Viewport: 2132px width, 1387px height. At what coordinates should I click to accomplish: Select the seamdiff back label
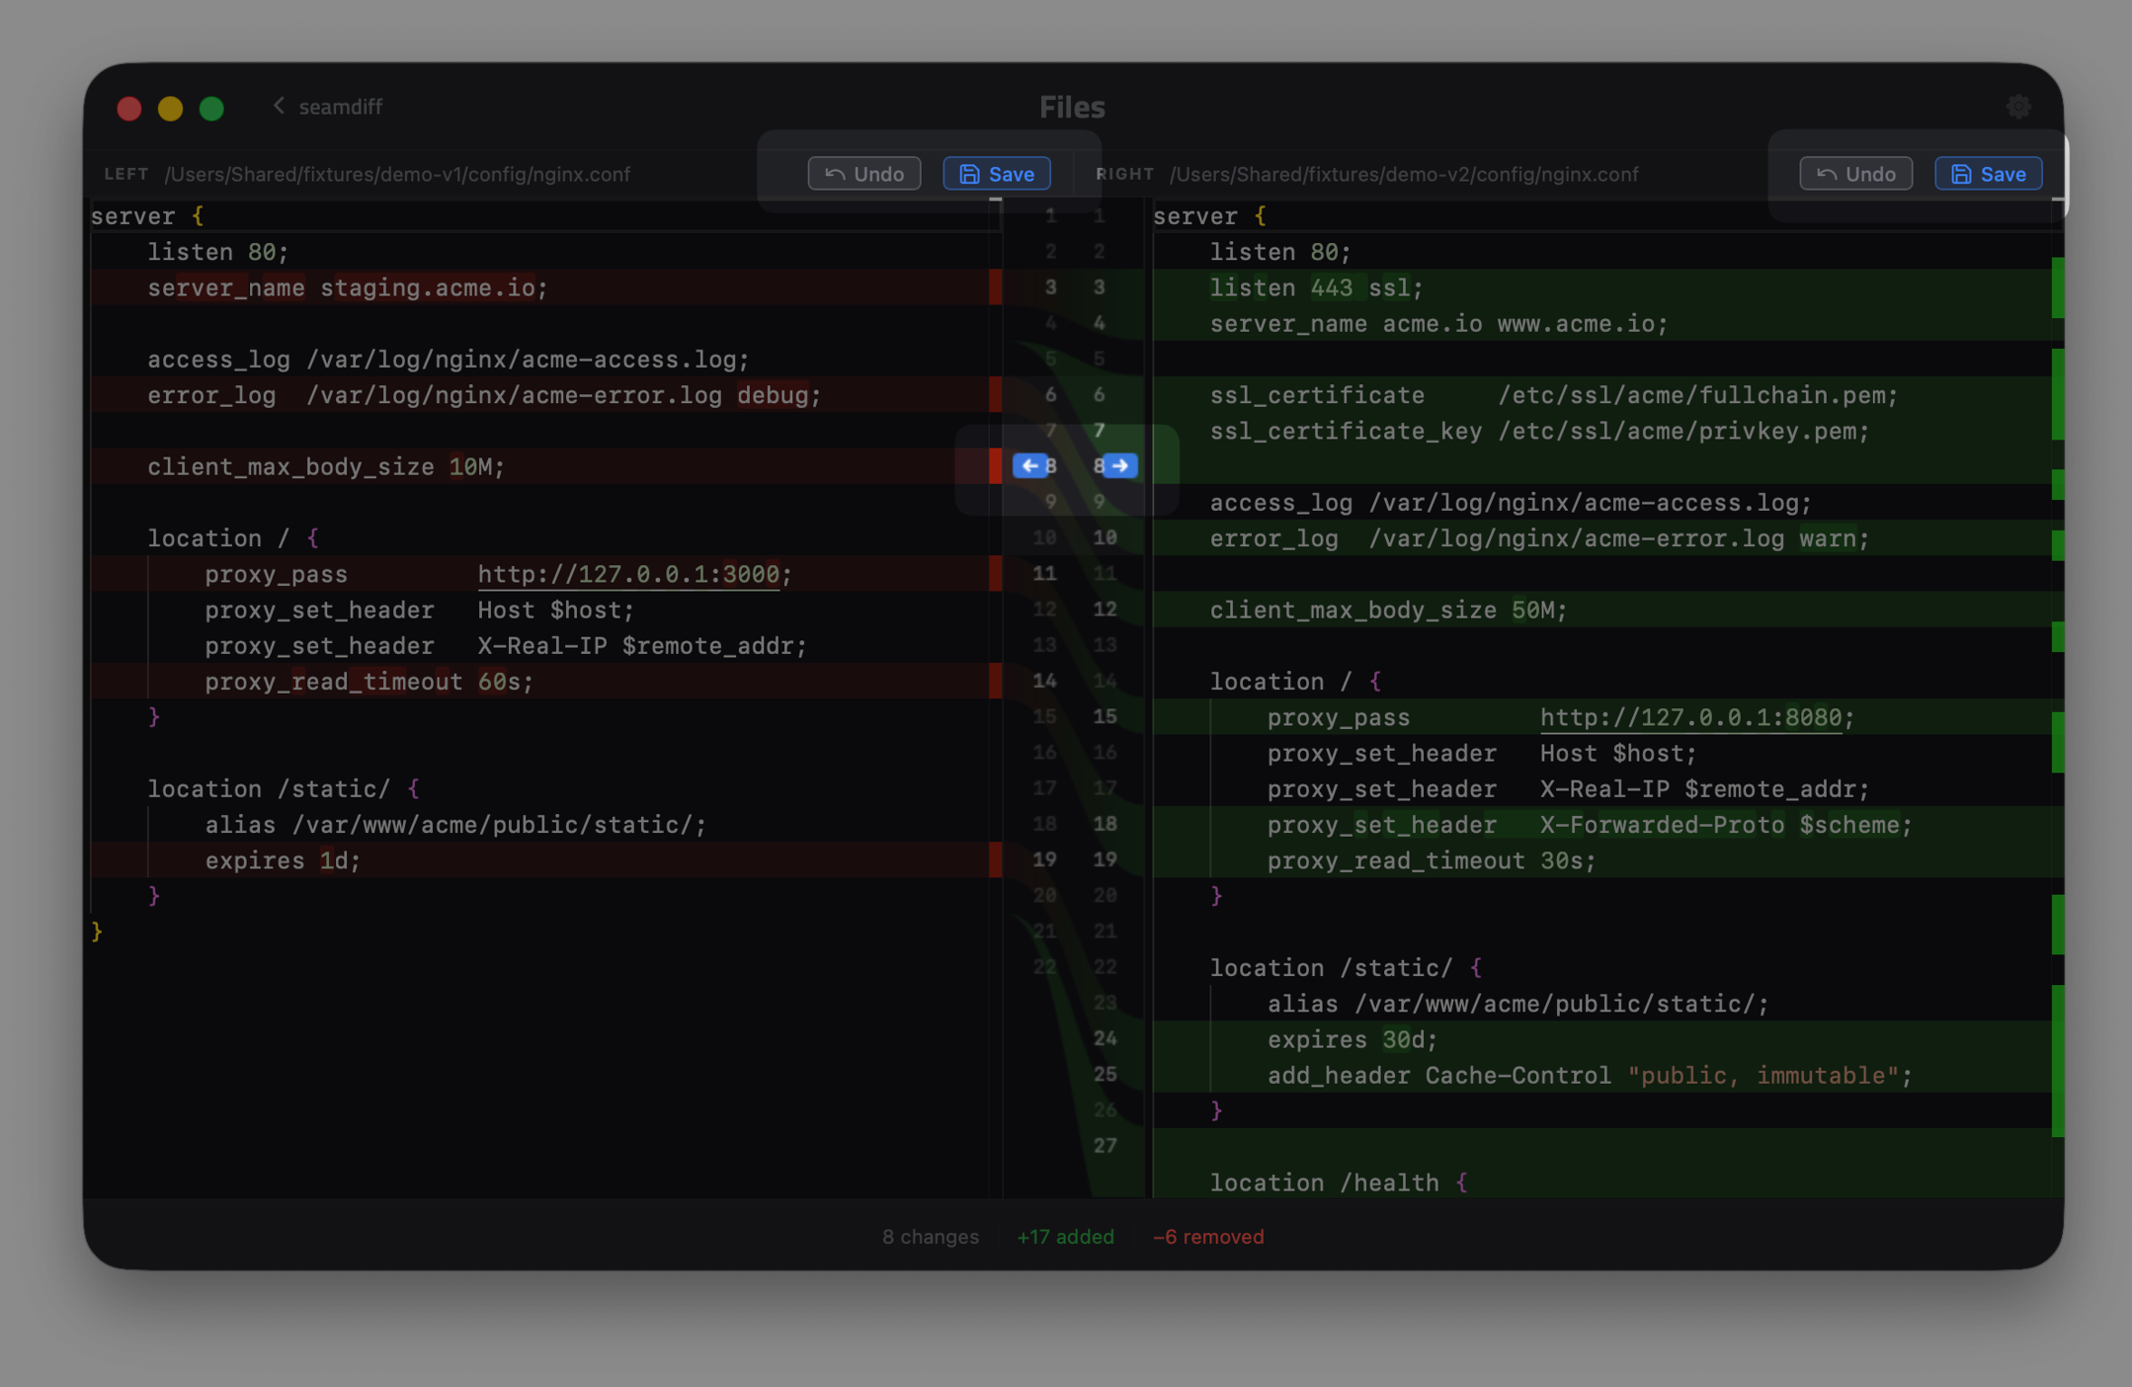[x=341, y=107]
